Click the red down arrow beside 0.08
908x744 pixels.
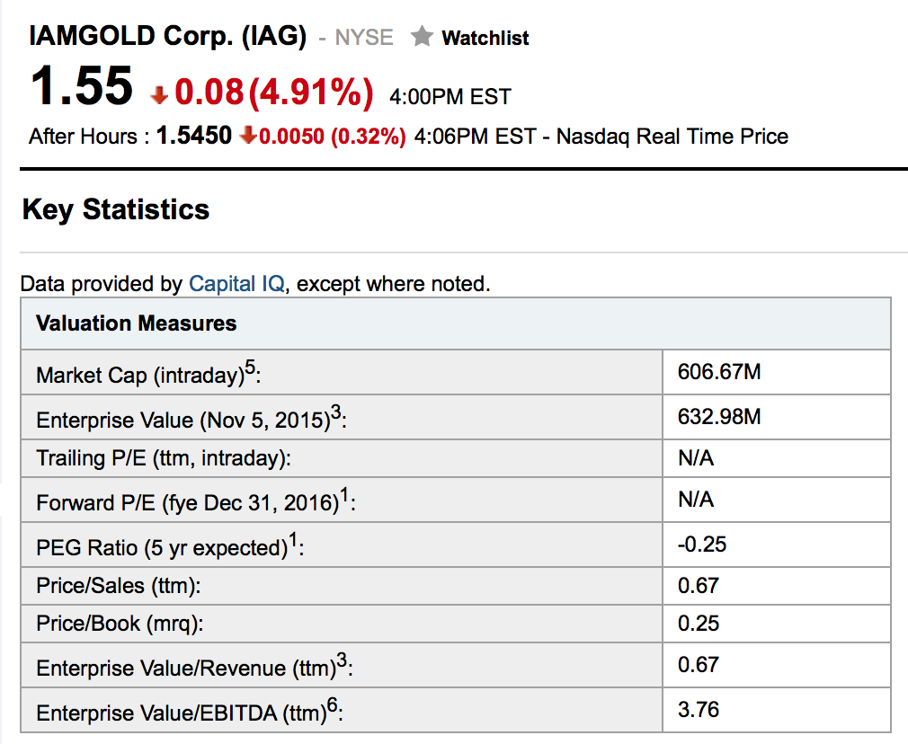tap(160, 93)
